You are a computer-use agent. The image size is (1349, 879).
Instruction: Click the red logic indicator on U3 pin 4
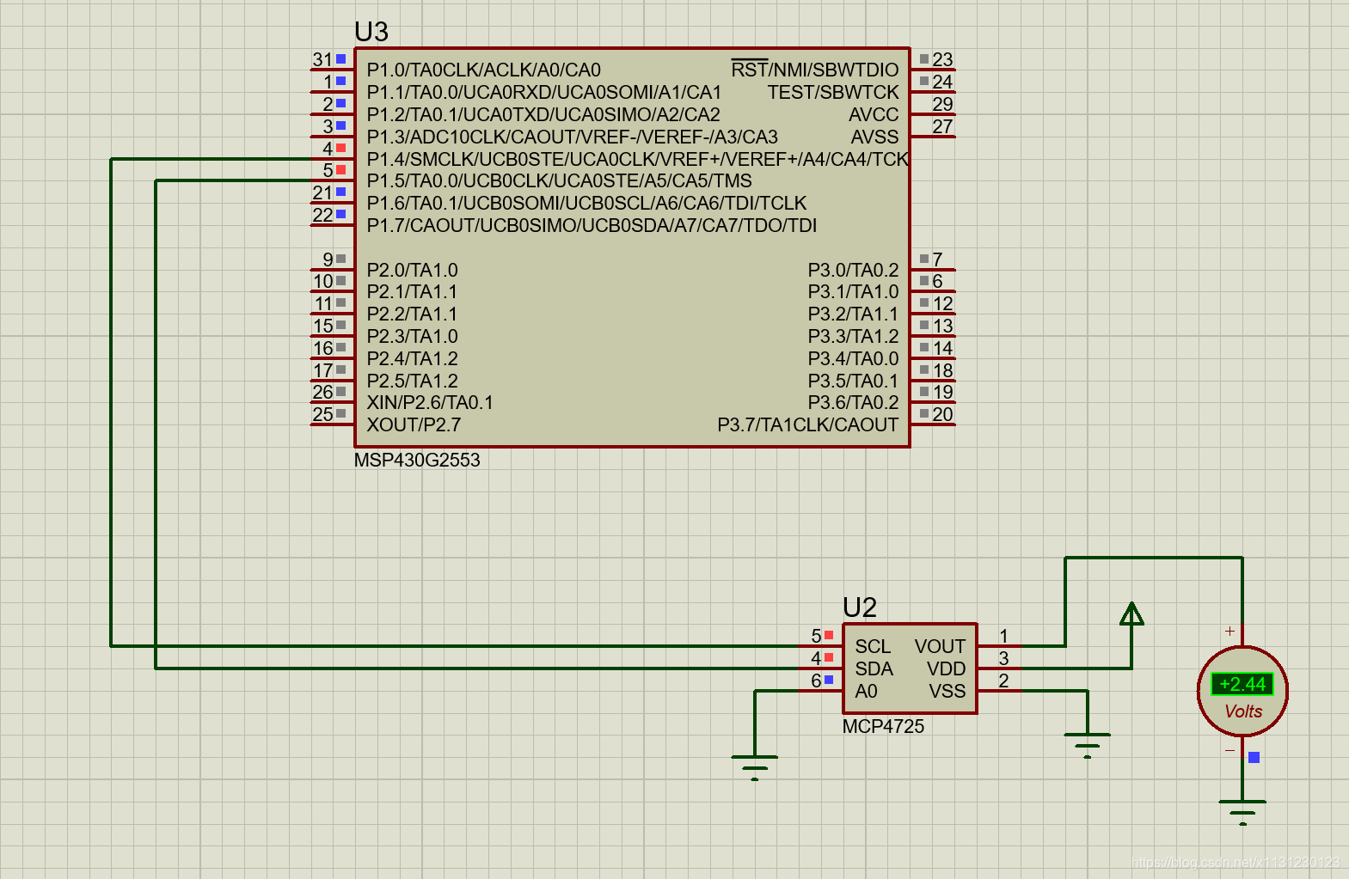click(x=341, y=148)
